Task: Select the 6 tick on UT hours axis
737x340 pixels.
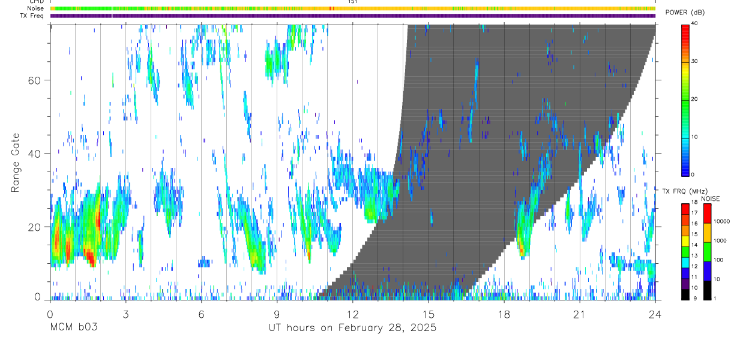Action: coord(201,313)
